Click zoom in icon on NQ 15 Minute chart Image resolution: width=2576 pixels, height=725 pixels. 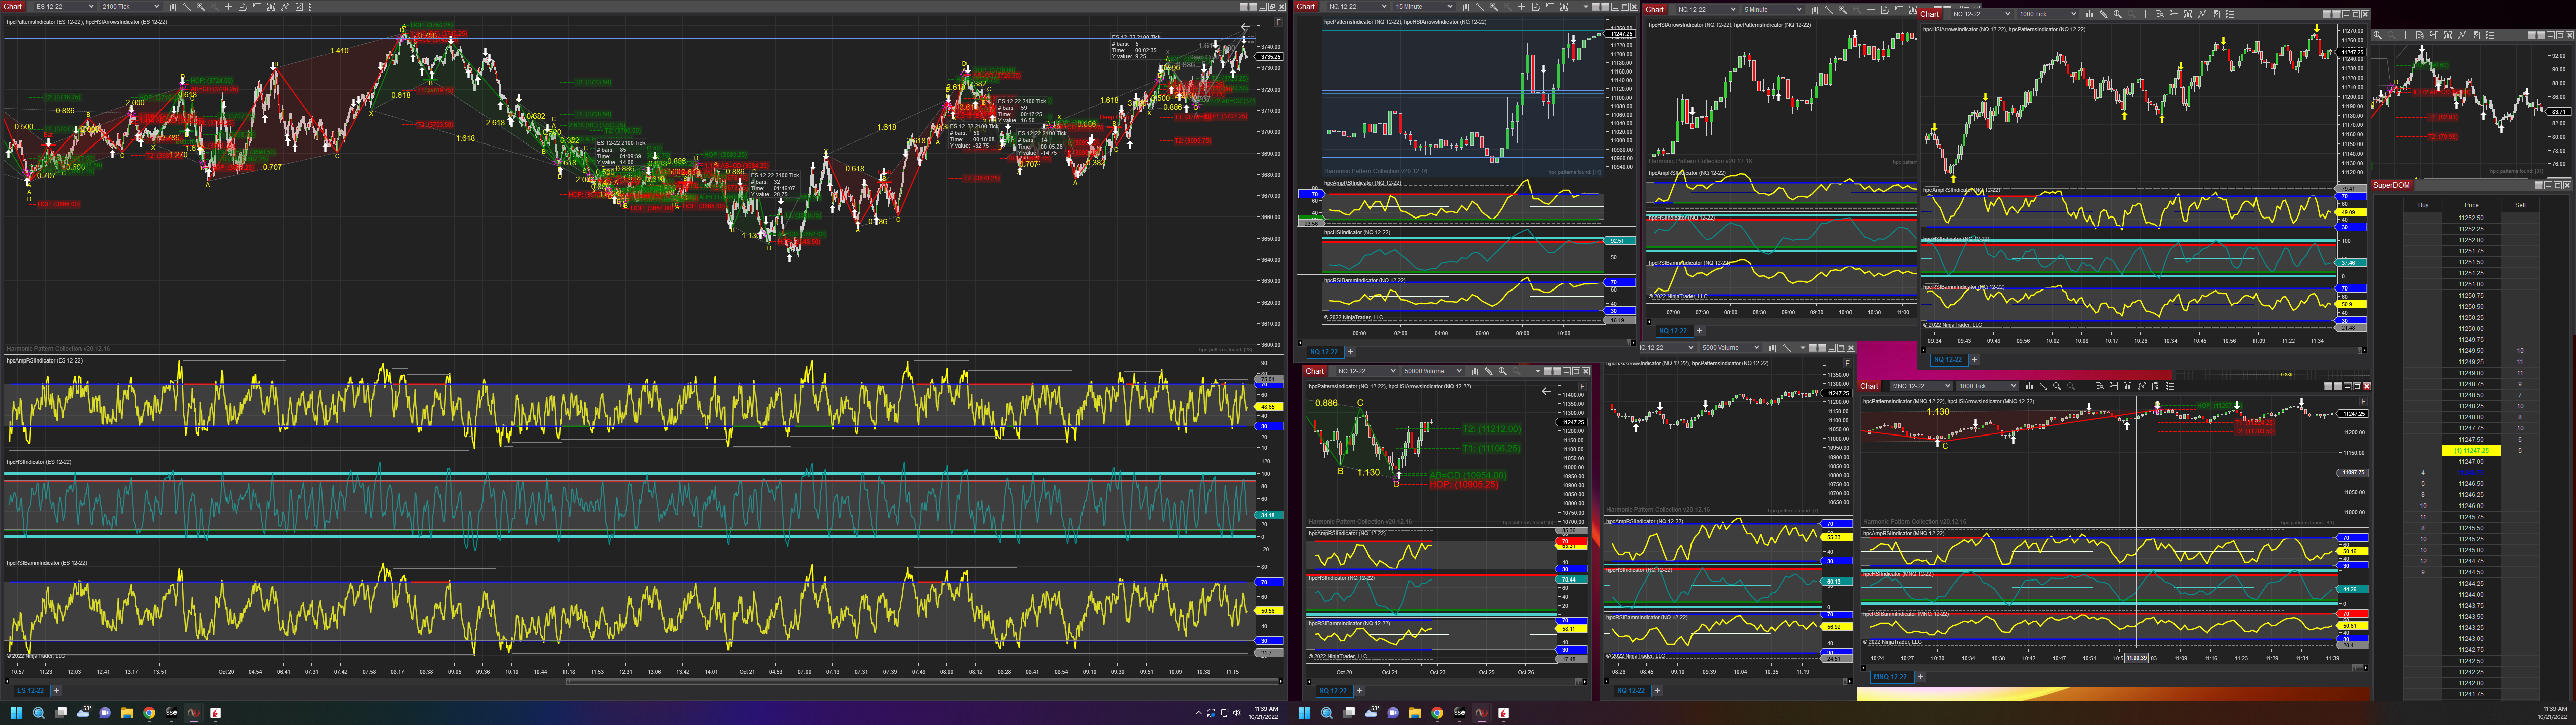tap(1494, 6)
